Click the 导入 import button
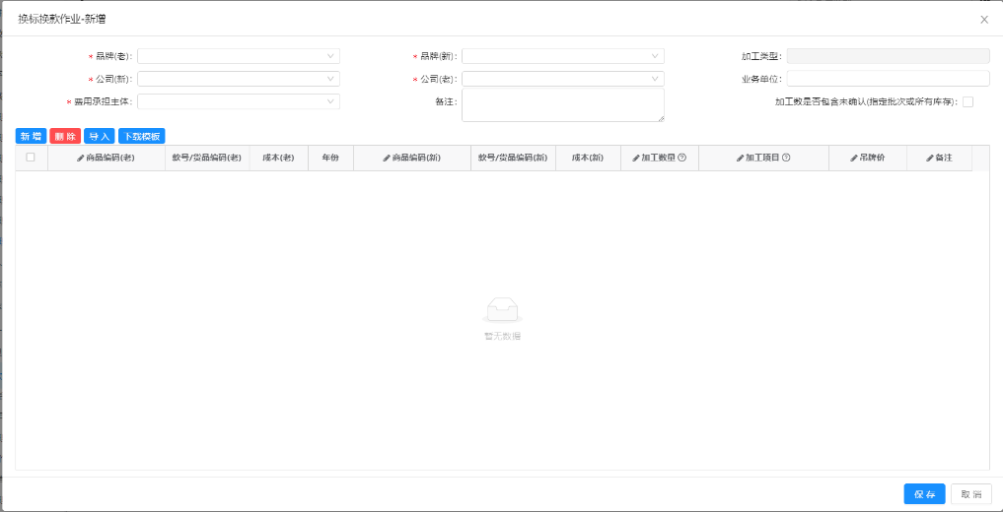Viewport: 1003px width, 512px height. click(99, 136)
